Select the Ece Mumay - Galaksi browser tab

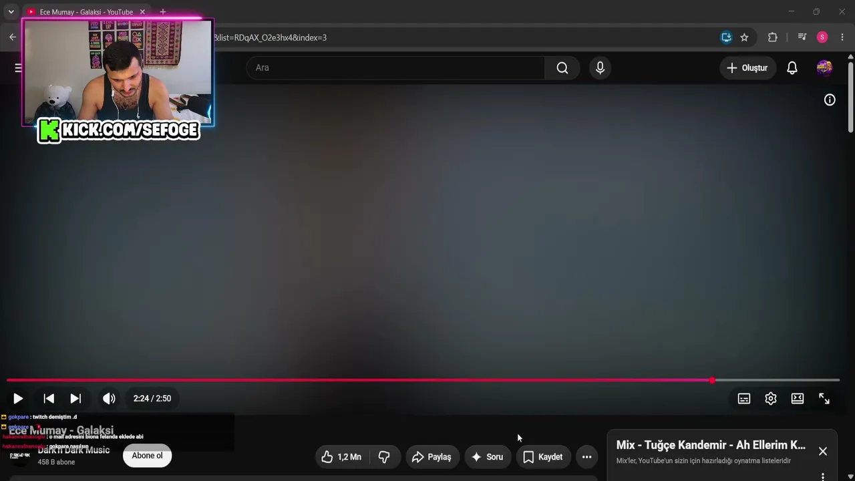(x=85, y=12)
